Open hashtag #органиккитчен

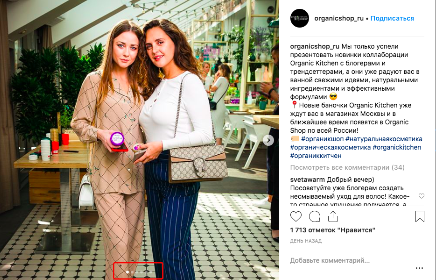pos(316,156)
